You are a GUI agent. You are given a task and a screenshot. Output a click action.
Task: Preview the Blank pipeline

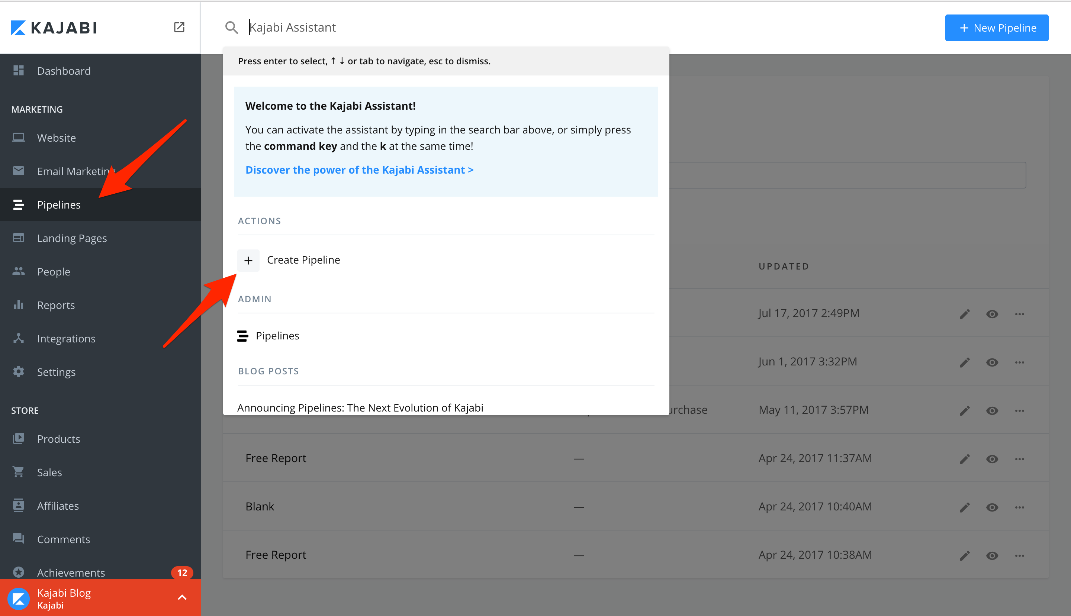992,507
